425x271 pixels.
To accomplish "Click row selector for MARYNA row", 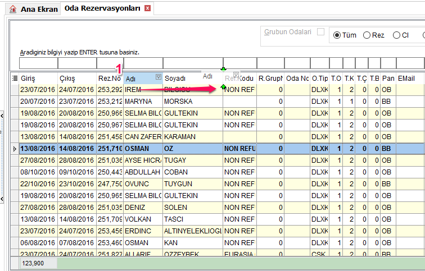I will point(15,102).
